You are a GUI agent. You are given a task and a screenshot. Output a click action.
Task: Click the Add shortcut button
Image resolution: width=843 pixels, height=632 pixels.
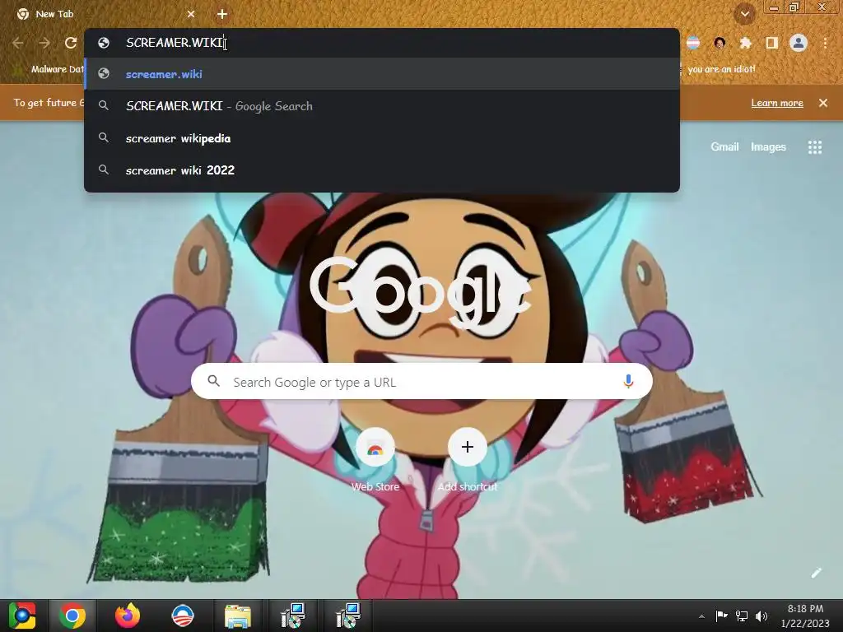coord(468,460)
